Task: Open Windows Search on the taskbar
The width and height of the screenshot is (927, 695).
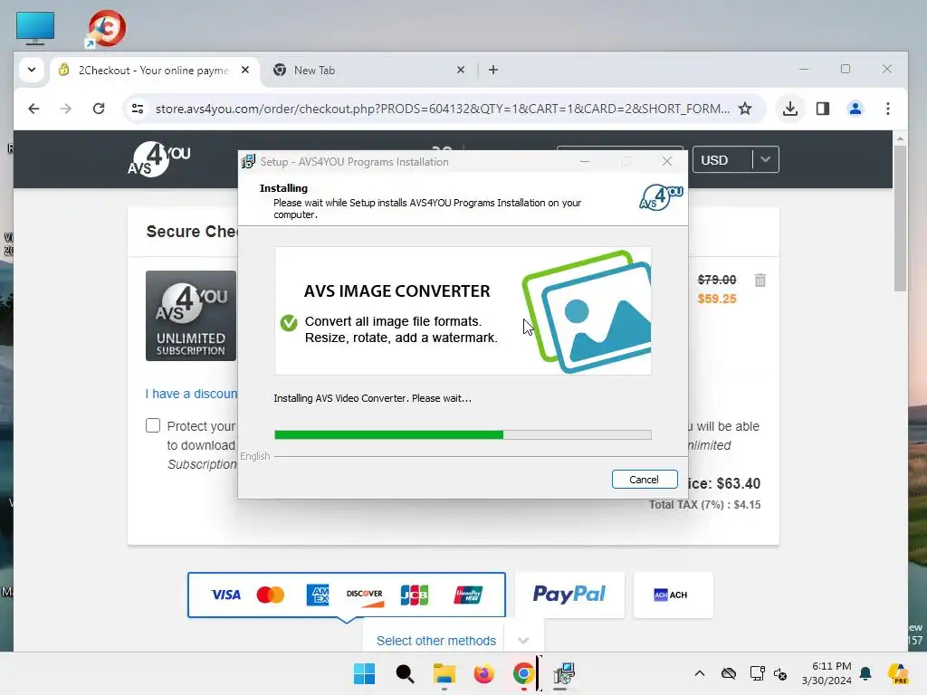Action: point(405,673)
